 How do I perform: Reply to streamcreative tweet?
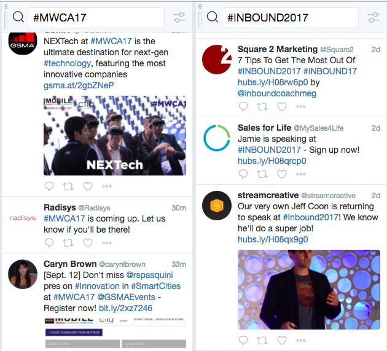tap(243, 340)
